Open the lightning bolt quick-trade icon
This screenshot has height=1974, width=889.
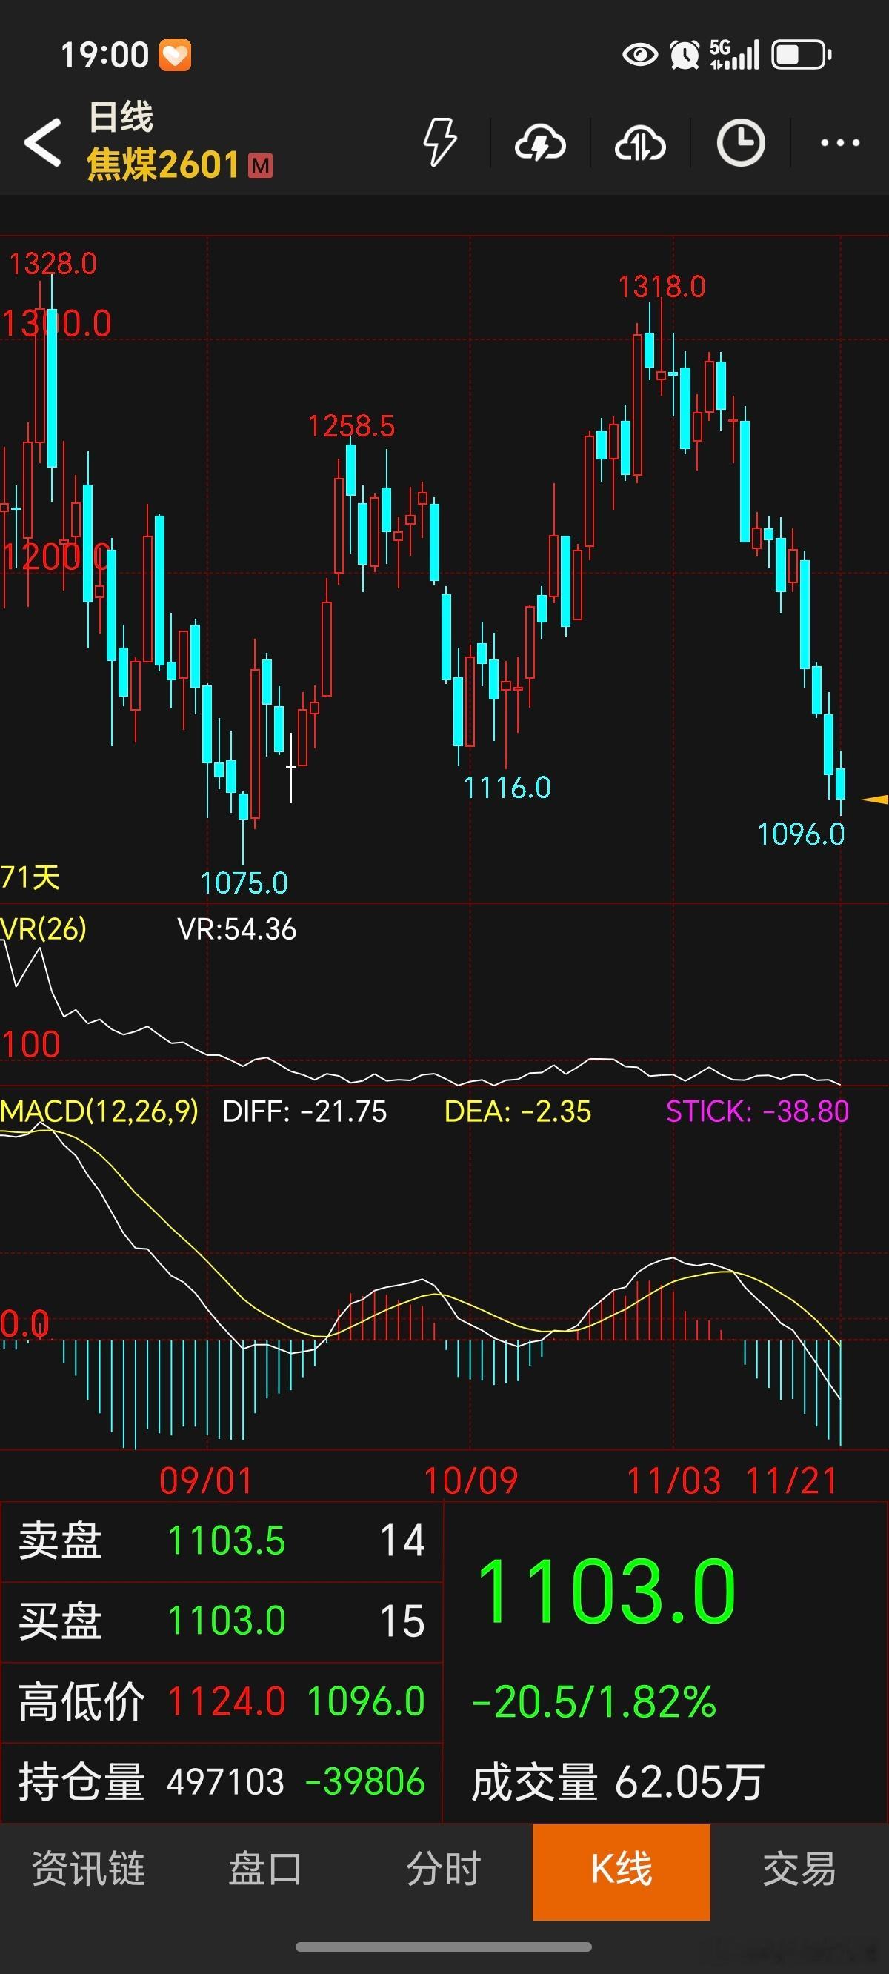pyautogui.click(x=440, y=142)
